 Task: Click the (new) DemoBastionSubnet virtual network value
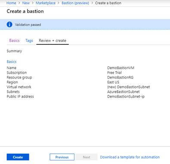coord(129,87)
